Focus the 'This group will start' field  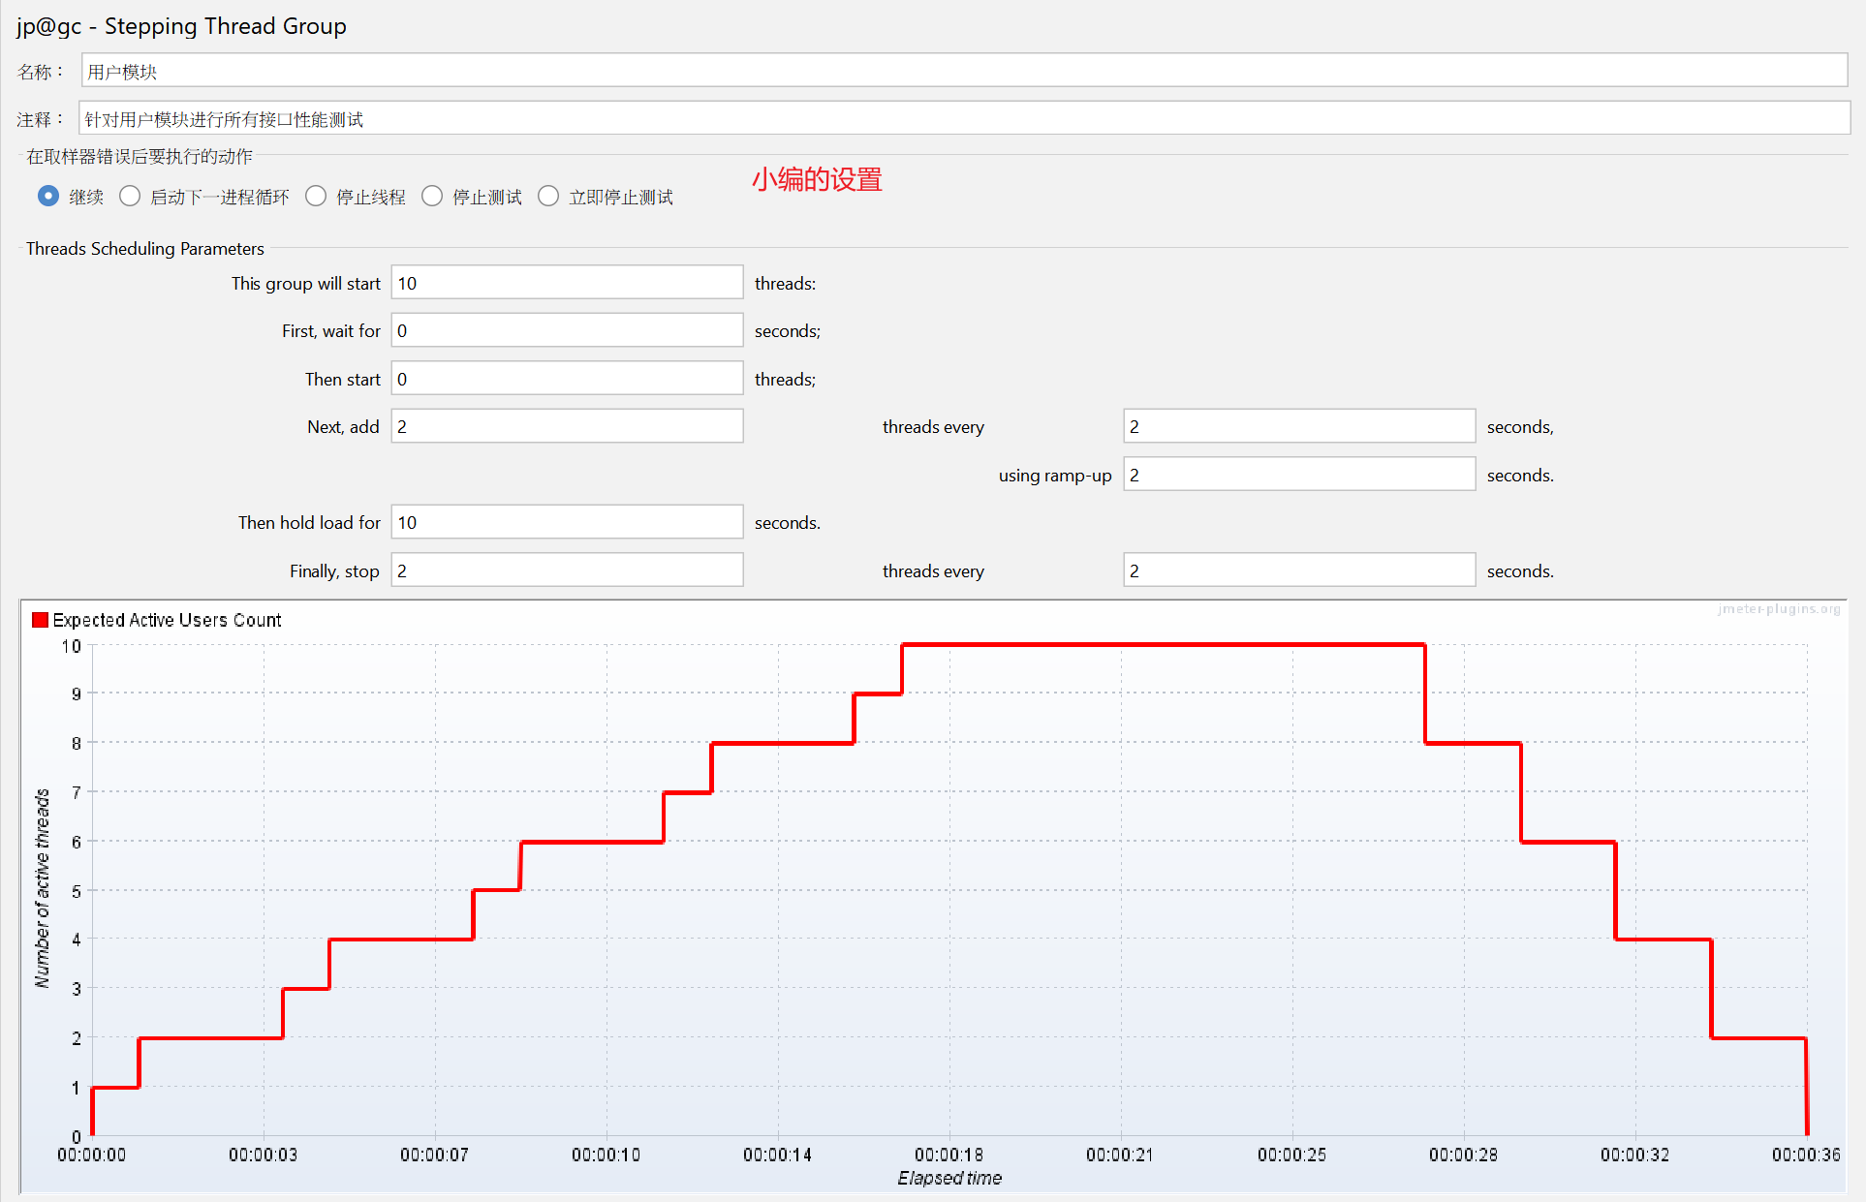click(567, 283)
